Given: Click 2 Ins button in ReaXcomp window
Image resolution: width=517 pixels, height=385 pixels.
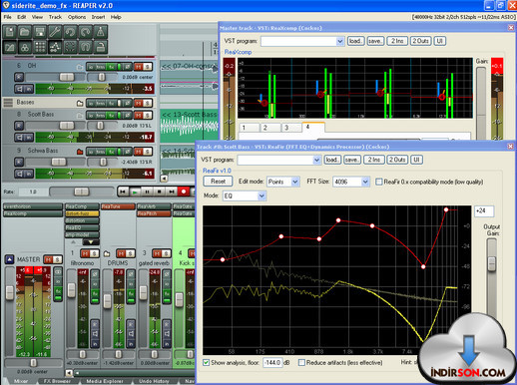Looking at the screenshot, I should (x=397, y=41).
